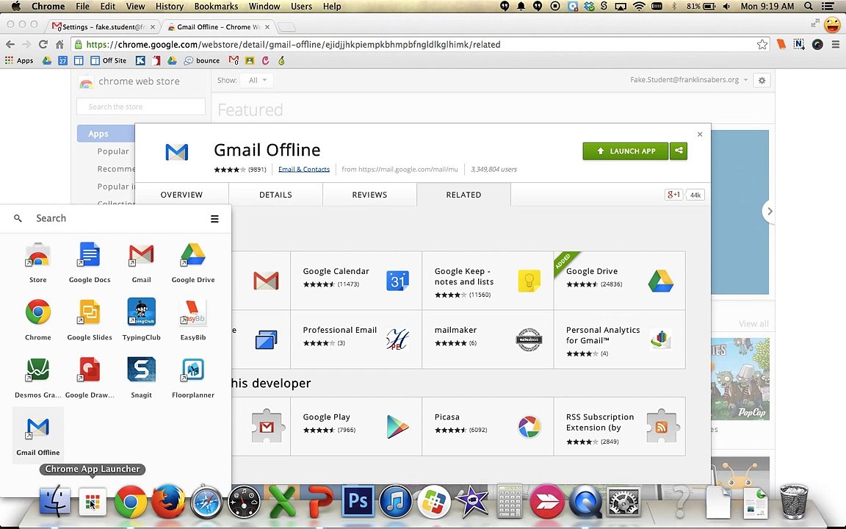Open Google Slides in the app launcher

tap(90, 320)
